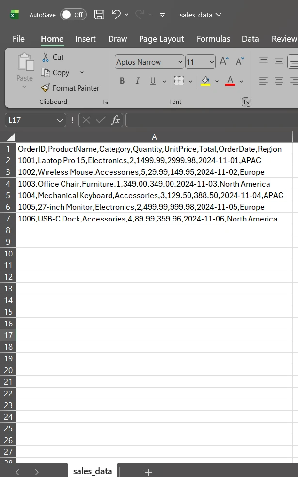This screenshot has width=298, height=477.
Task: Add a new sheet with plus button
Action: [148, 472]
